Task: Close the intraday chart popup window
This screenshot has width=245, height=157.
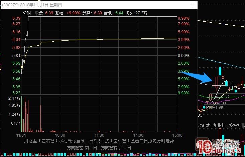Action: tap(192, 5)
